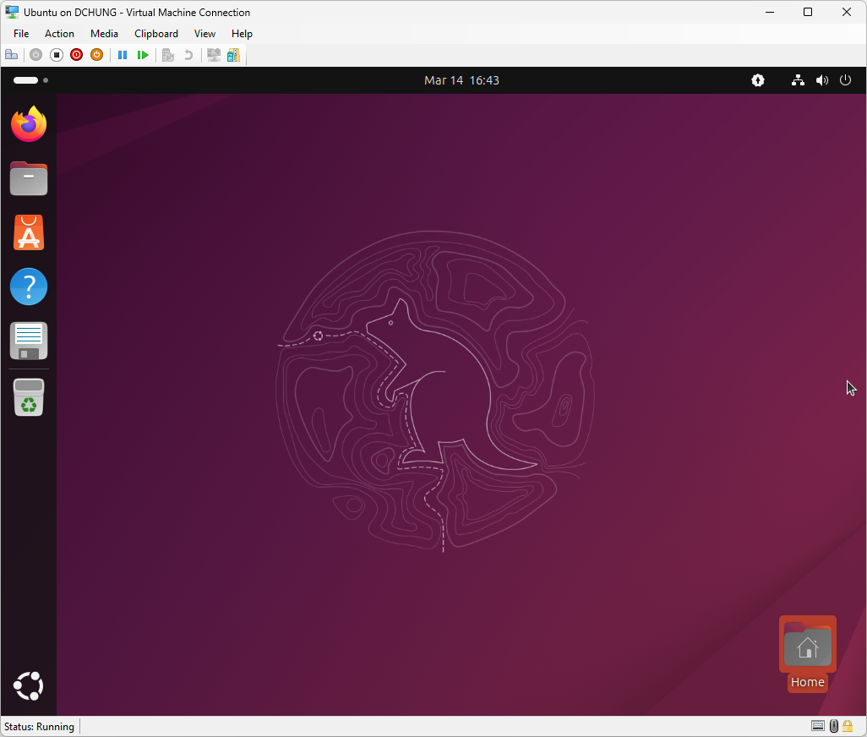
Task: Click the padlock icon in the status bar
Action: click(848, 726)
